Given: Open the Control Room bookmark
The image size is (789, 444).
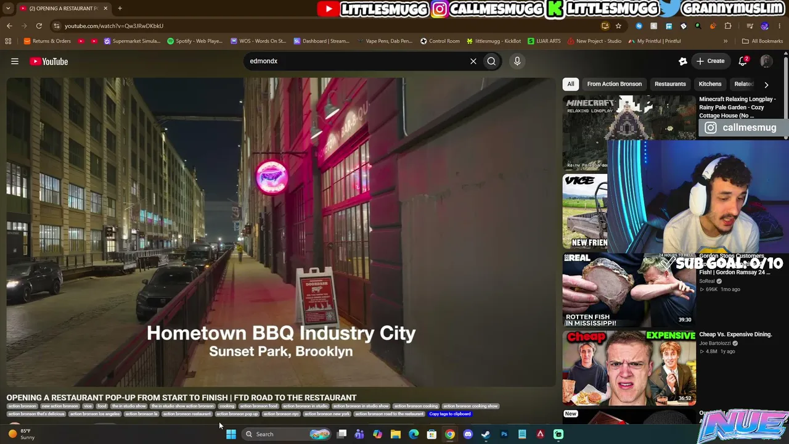Looking at the screenshot, I should 440,41.
